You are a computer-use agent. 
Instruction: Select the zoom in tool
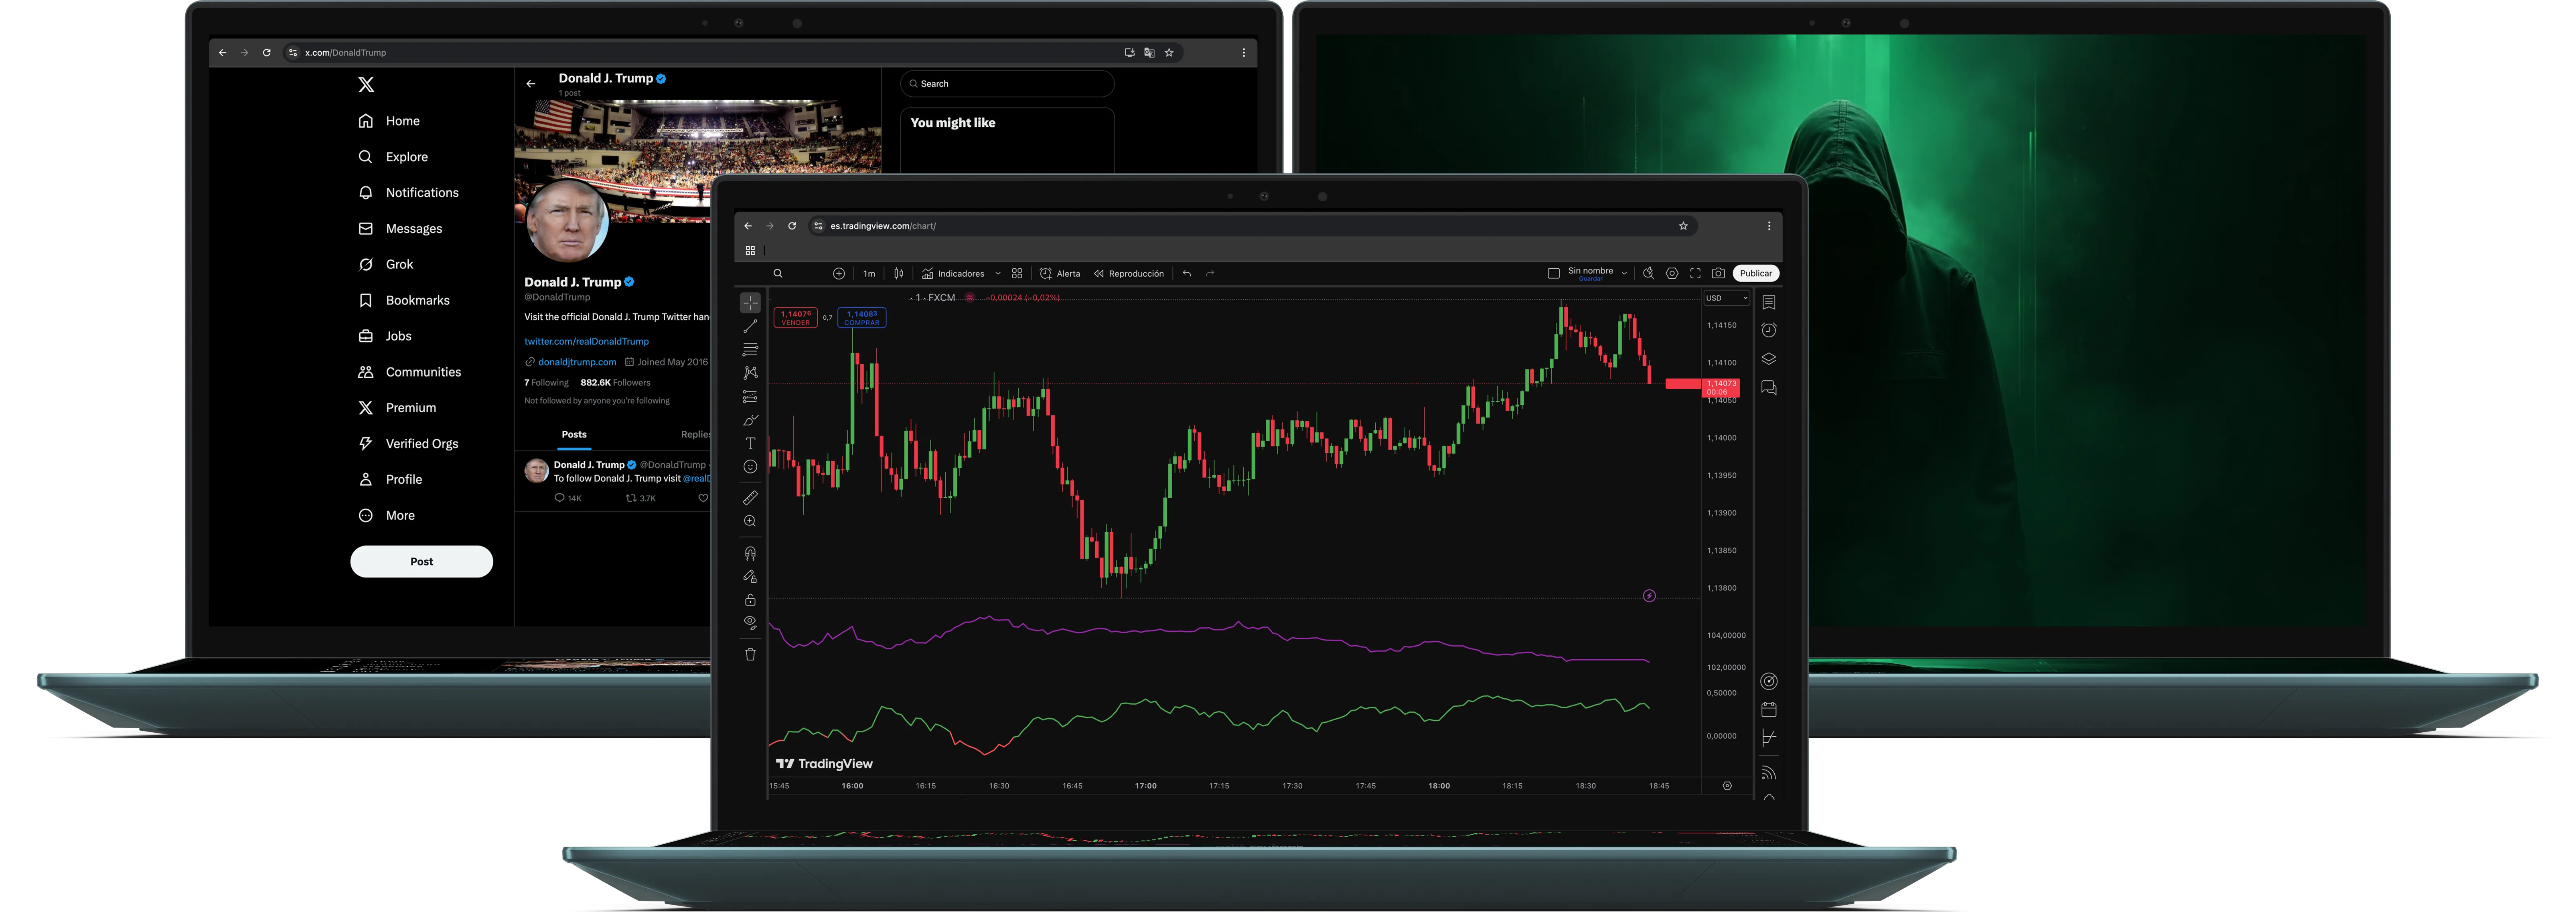(750, 521)
